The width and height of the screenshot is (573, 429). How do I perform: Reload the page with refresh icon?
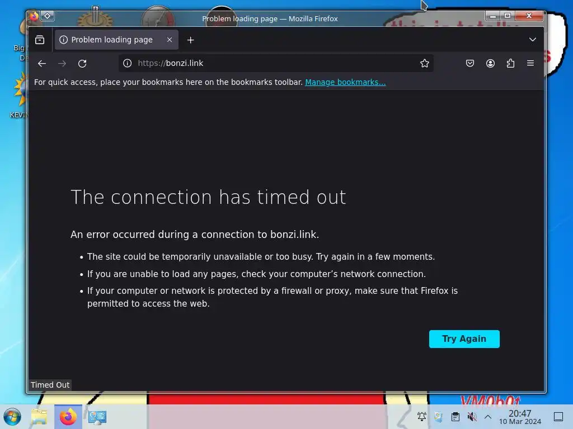point(82,64)
